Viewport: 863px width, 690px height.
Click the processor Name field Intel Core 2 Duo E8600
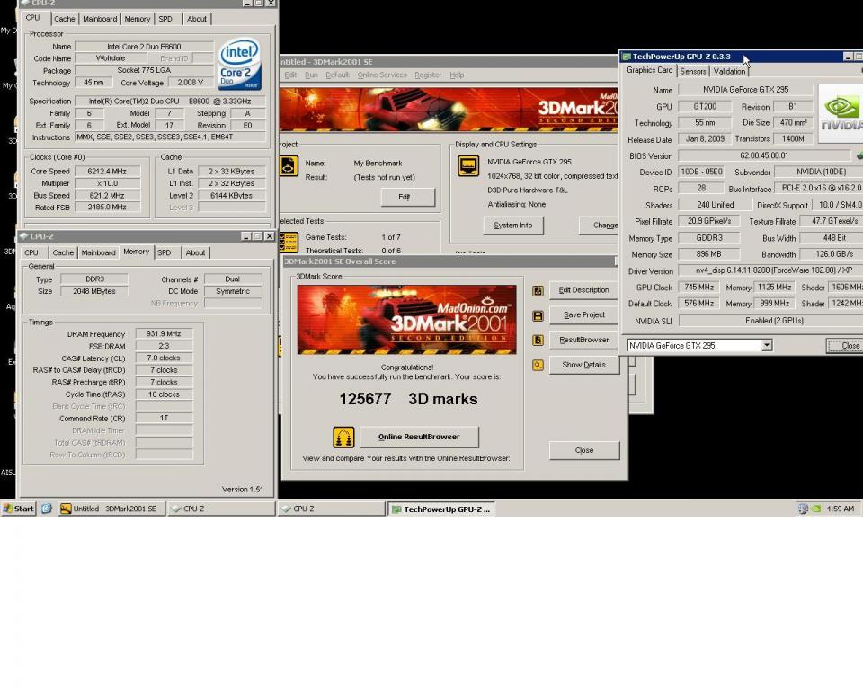coord(144,47)
